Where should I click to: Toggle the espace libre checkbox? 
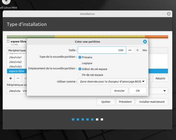pos(8,41)
